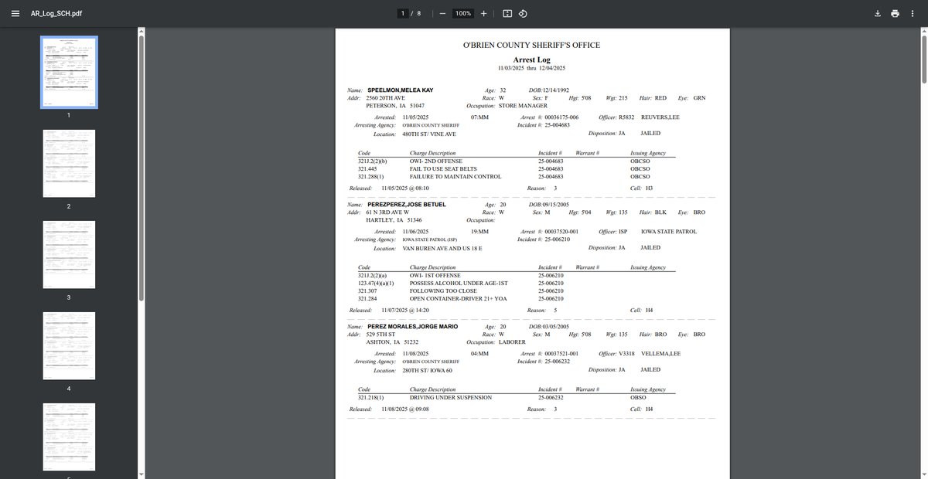Select the FAIL TO USE SEAT BELTS charge

pyautogui.click(x=443, y=168)
